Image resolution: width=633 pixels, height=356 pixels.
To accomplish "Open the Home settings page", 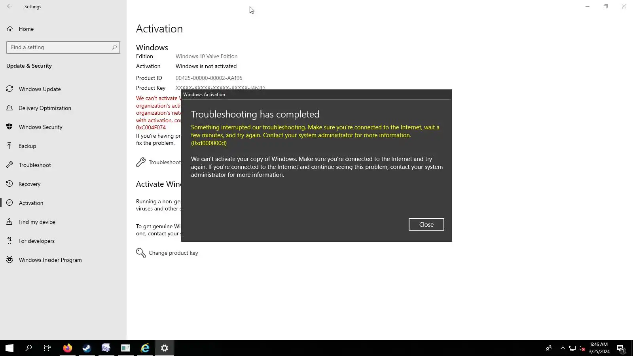I will click(26, 29).
